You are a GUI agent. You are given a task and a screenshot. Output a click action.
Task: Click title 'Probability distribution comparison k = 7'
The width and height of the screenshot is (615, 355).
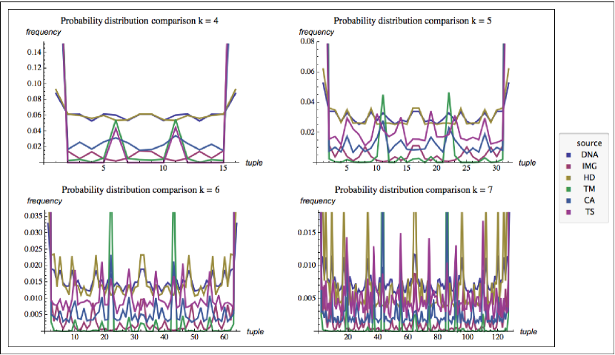coord(413,190)
